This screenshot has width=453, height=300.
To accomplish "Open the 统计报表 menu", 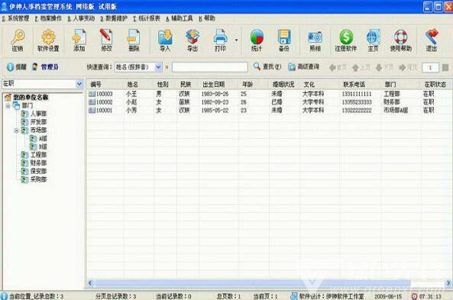I will pyautogui.click(x=147, y=18).
